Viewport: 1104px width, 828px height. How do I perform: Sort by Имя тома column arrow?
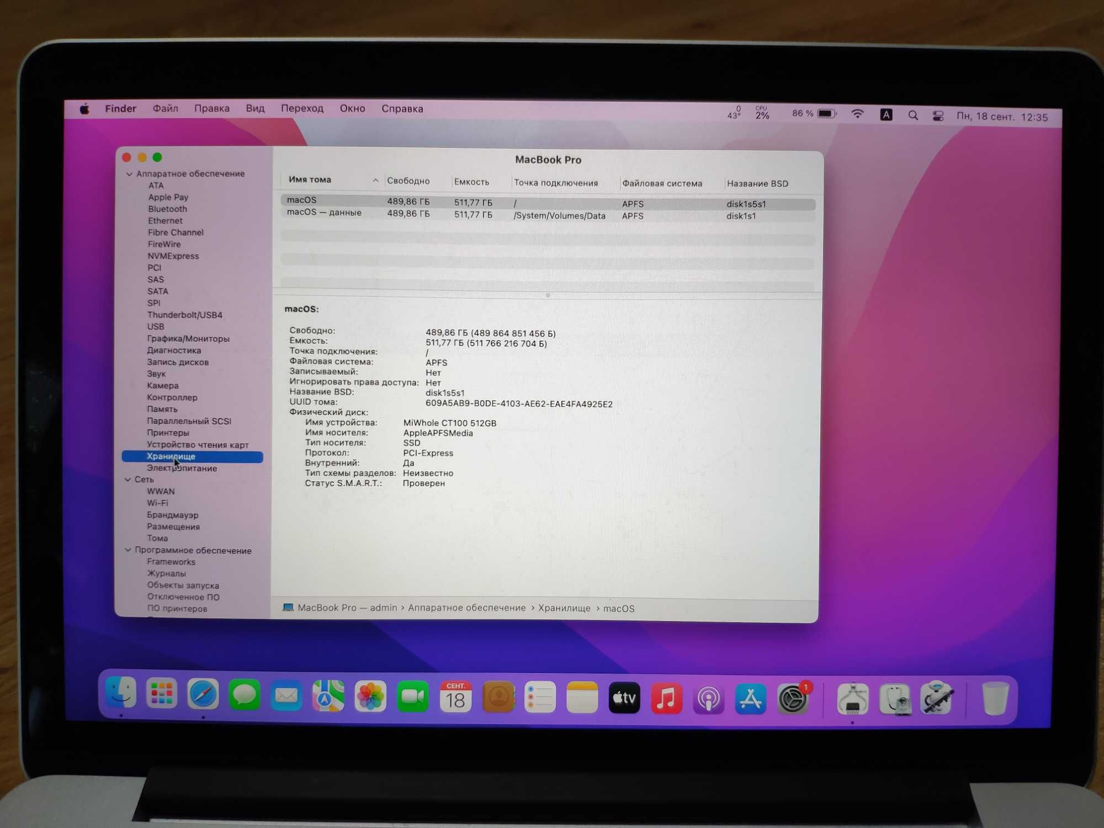point(375,181)
